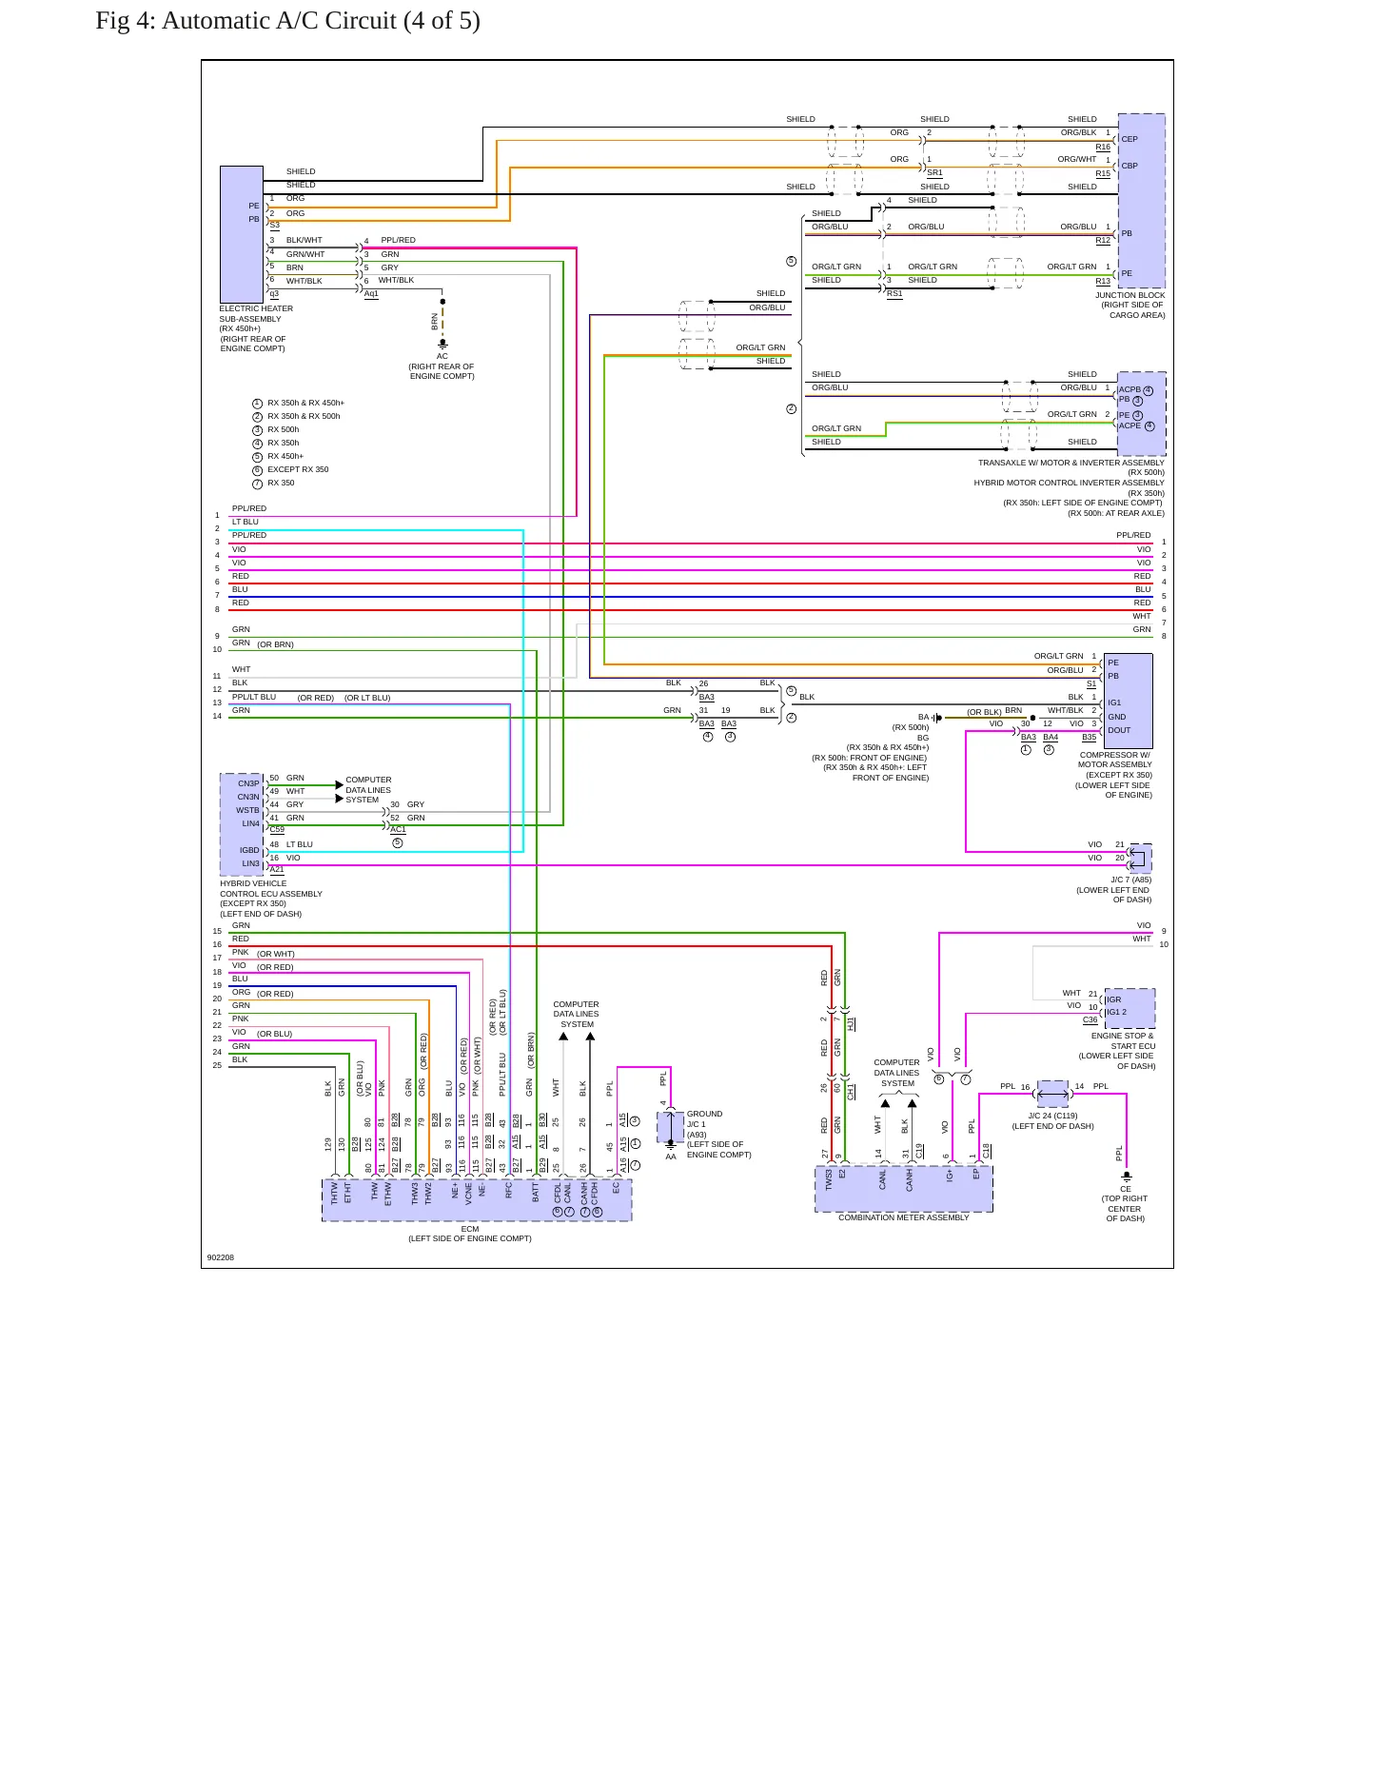Select 'TRANSAXLE W/ MOTOR & INVERTER ASSEMBLY' label
Viewport: 1375px width, 1780px height.
(x=1071, y=463)
